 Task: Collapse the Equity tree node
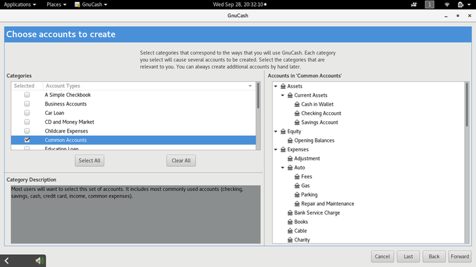click(276, 131)
